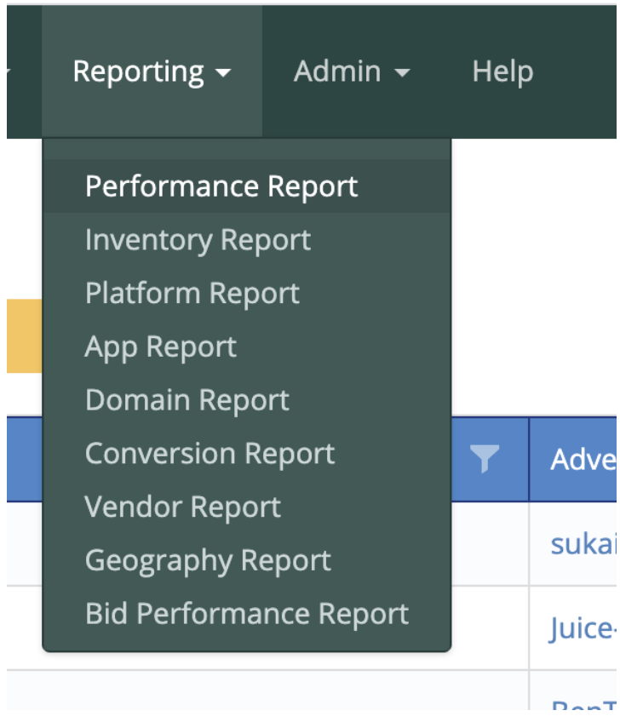Viewport: 620px width, 722px height.
Task: Click the partially visible link below Juice
Action: pyautogui.click(x=584, y=705)
